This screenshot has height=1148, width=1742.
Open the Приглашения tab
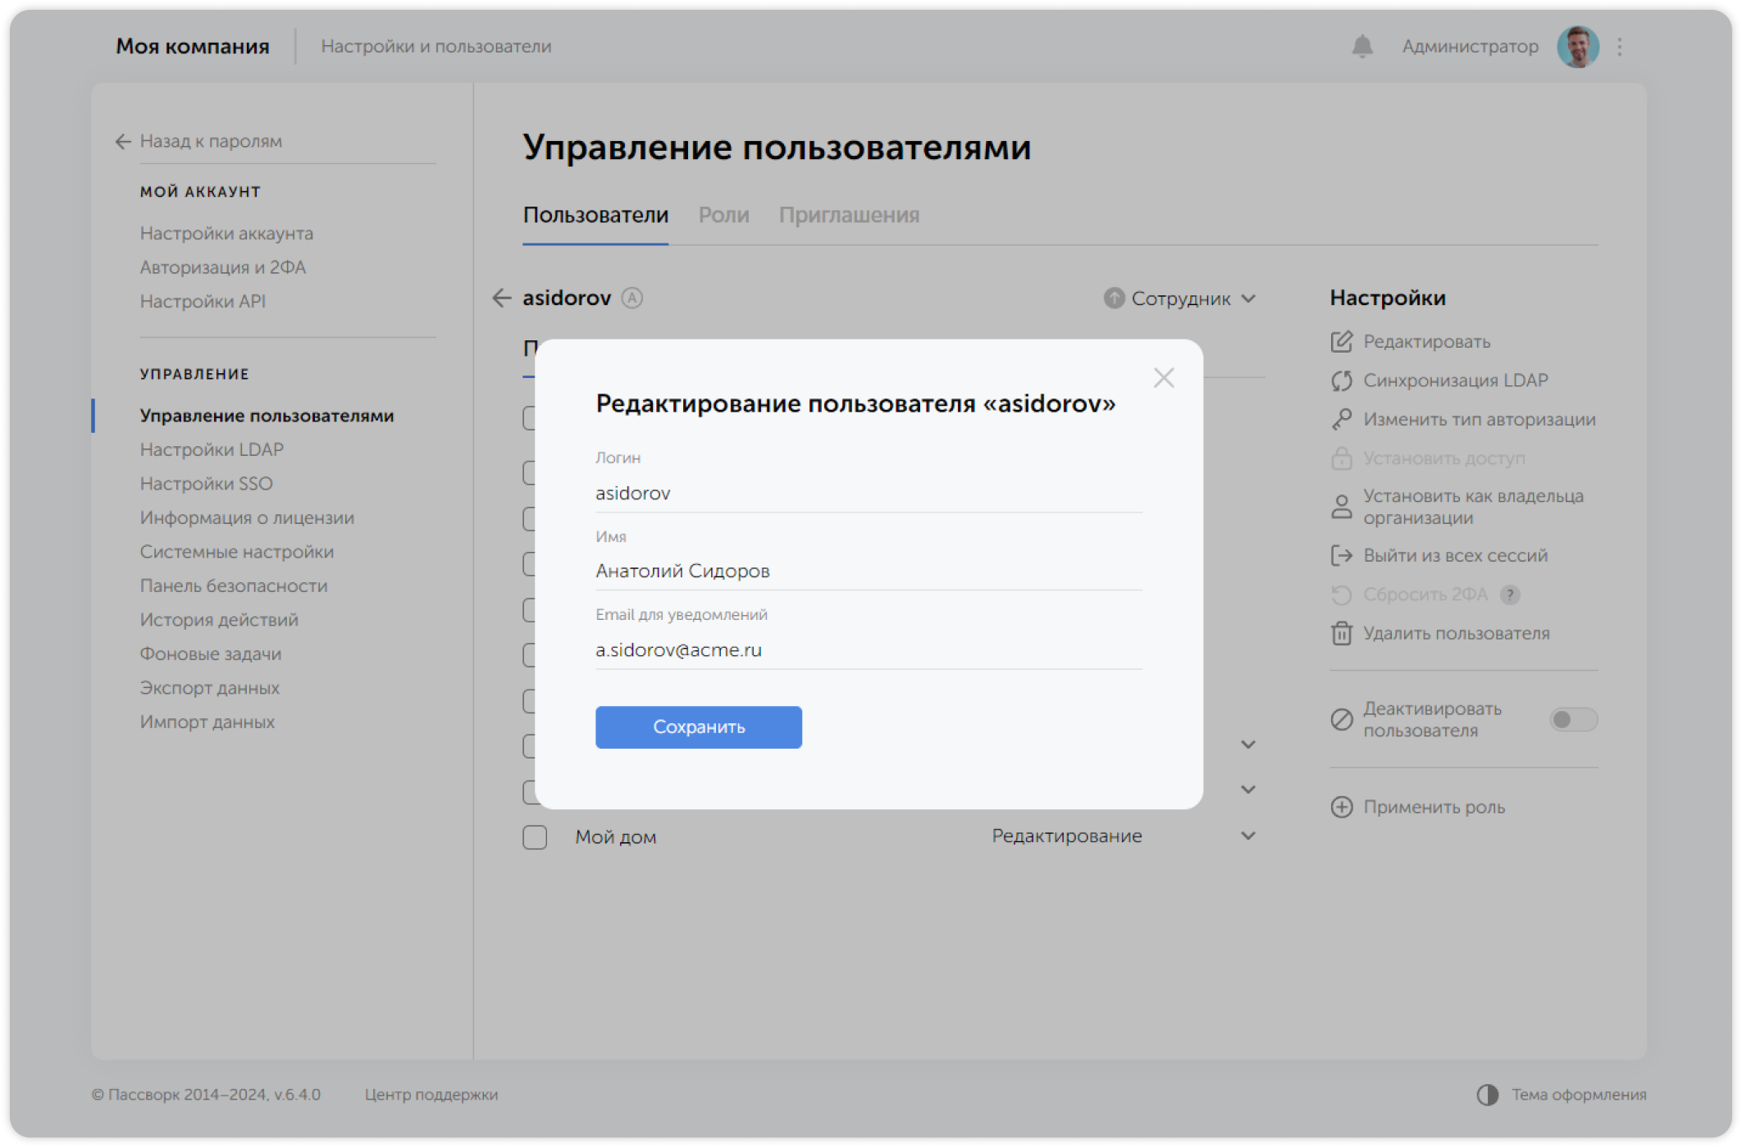850,215
